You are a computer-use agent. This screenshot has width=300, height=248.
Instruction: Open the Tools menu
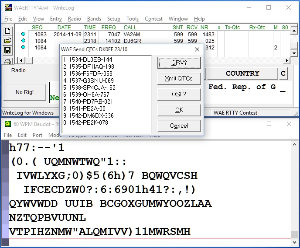coord(133,19)
